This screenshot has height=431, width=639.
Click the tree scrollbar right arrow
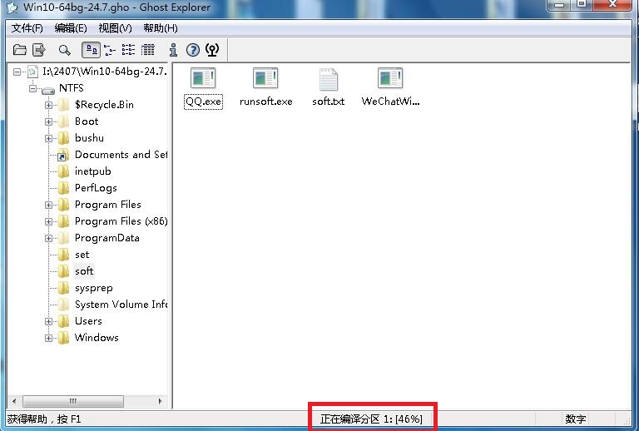coord(160,401)
